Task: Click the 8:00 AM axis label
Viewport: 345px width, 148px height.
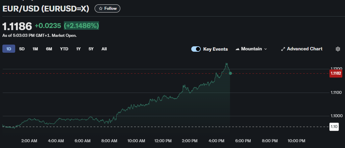Action: (109, 141)
